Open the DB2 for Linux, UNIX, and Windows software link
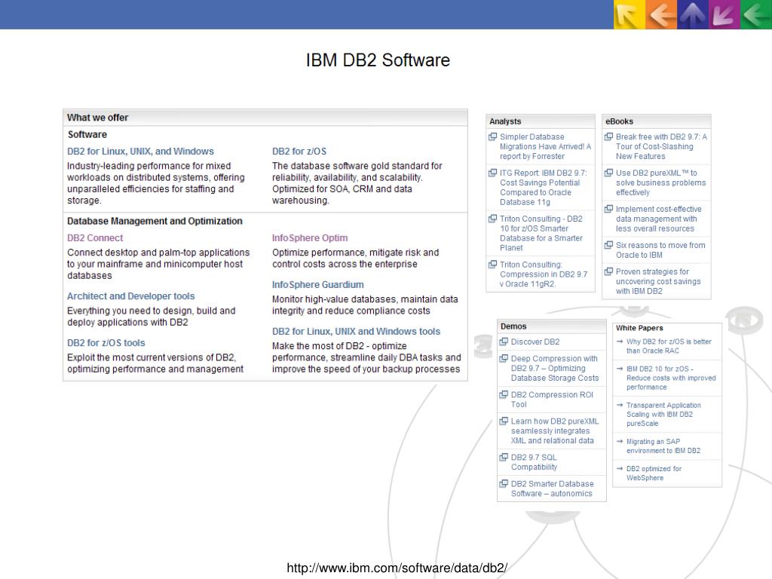Viewport: 772px width, 579px height. tap(140, 151)
